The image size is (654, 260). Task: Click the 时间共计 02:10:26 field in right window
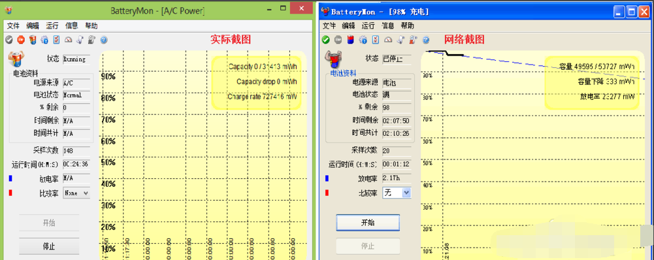coord(397,133)
